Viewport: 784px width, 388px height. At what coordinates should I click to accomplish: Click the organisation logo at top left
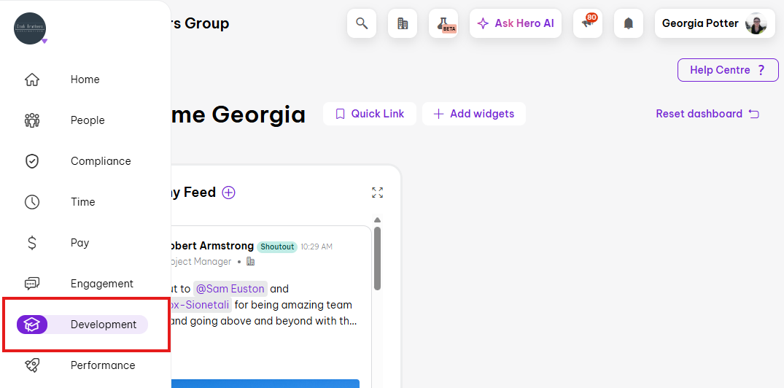click(x=30, y=28)
